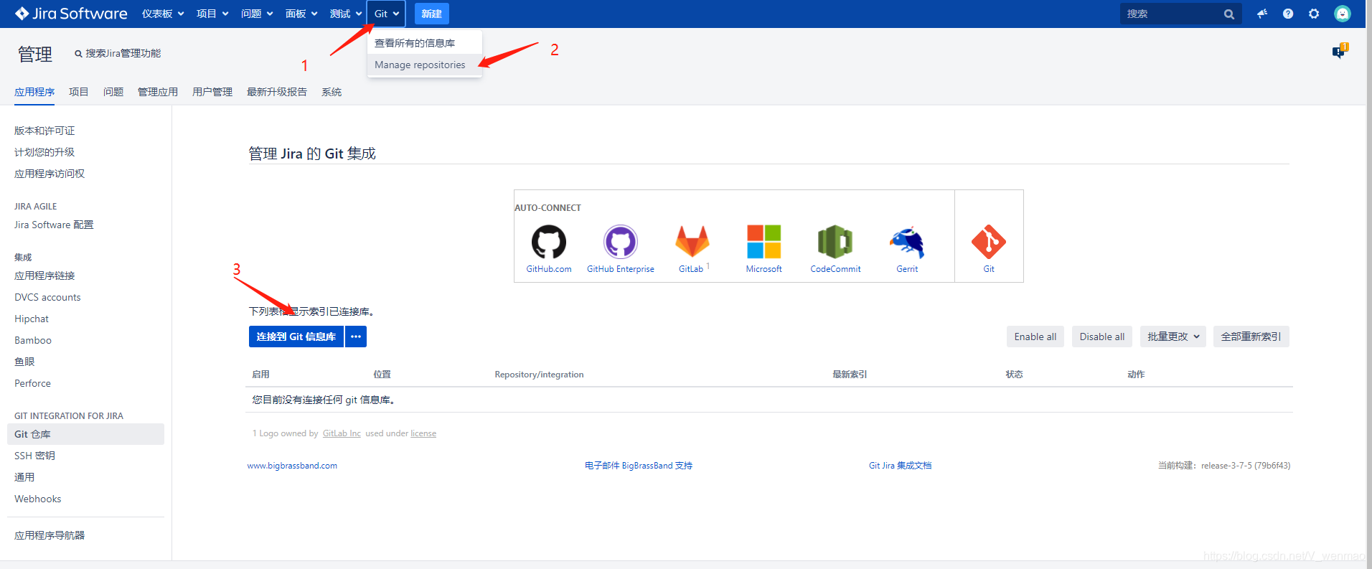Expand the 面板 header dropdown
The height and width of the screenshot is (569, 1372).
(x=301, y=14)
